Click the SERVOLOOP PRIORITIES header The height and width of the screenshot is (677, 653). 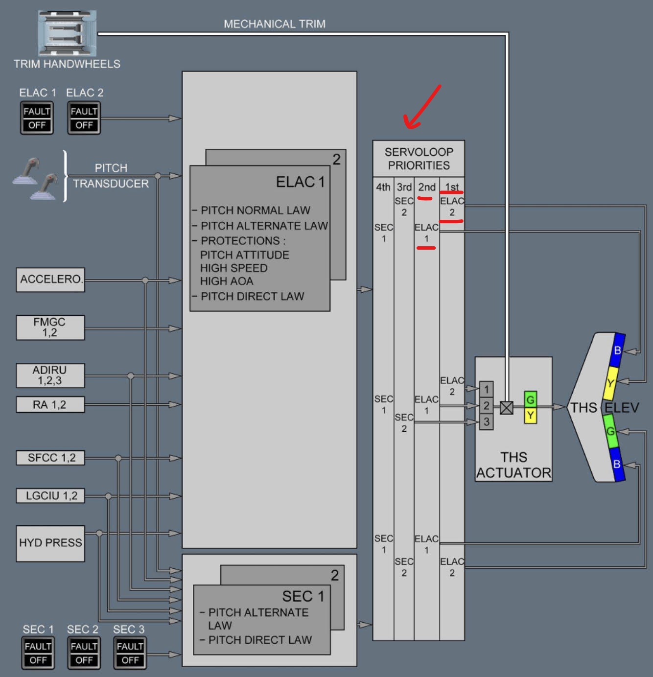point(419,159)
